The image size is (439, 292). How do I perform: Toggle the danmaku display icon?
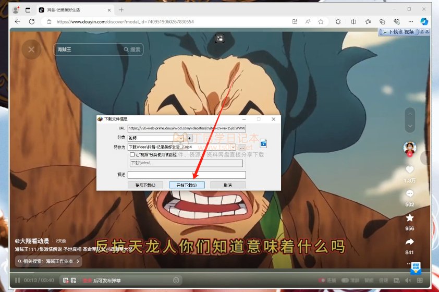tap(66, 280)
